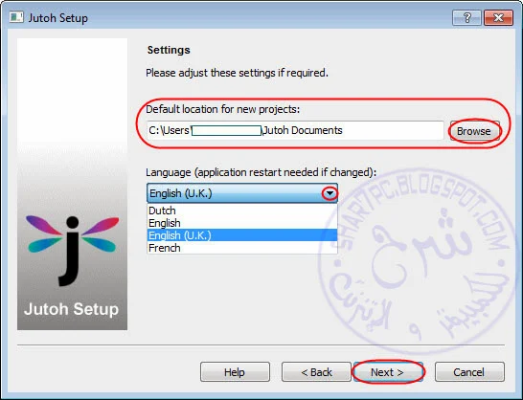
Task: Open the Browse folder dialog
Action: click(475, 131)
